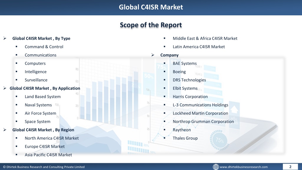The width and height of the screenshot is (302, 170).
Task: Click the Dhirtek copyright notice in footer
Action: click(44, 167)
